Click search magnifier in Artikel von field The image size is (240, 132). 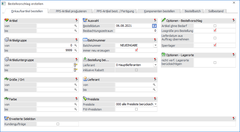pos(76,26)
